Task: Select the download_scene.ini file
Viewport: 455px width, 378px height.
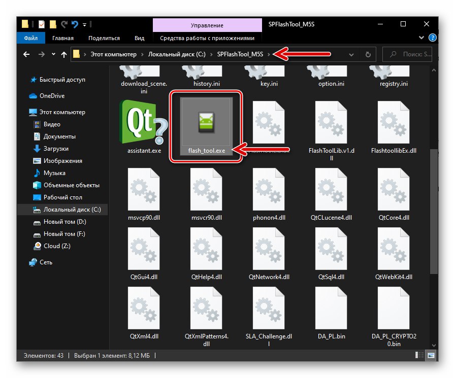Action: click(144, 80)
